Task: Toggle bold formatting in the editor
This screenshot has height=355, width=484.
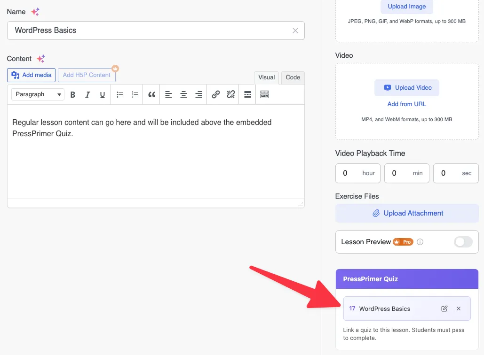Action: [x=73, y=94]
